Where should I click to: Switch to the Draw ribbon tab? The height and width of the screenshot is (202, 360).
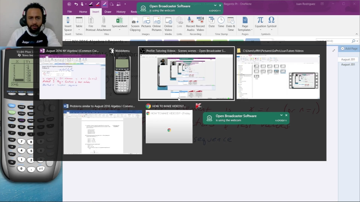coord(108,12)
